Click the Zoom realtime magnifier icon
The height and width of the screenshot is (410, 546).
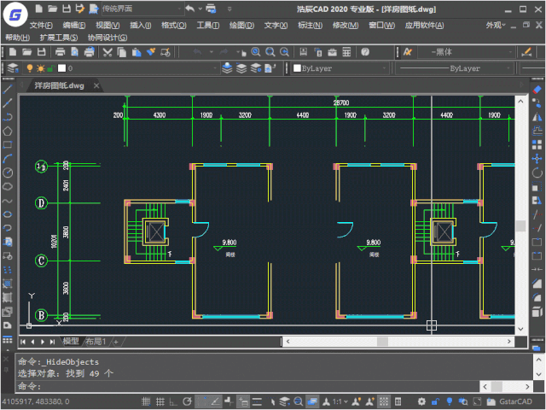point(255,52)
